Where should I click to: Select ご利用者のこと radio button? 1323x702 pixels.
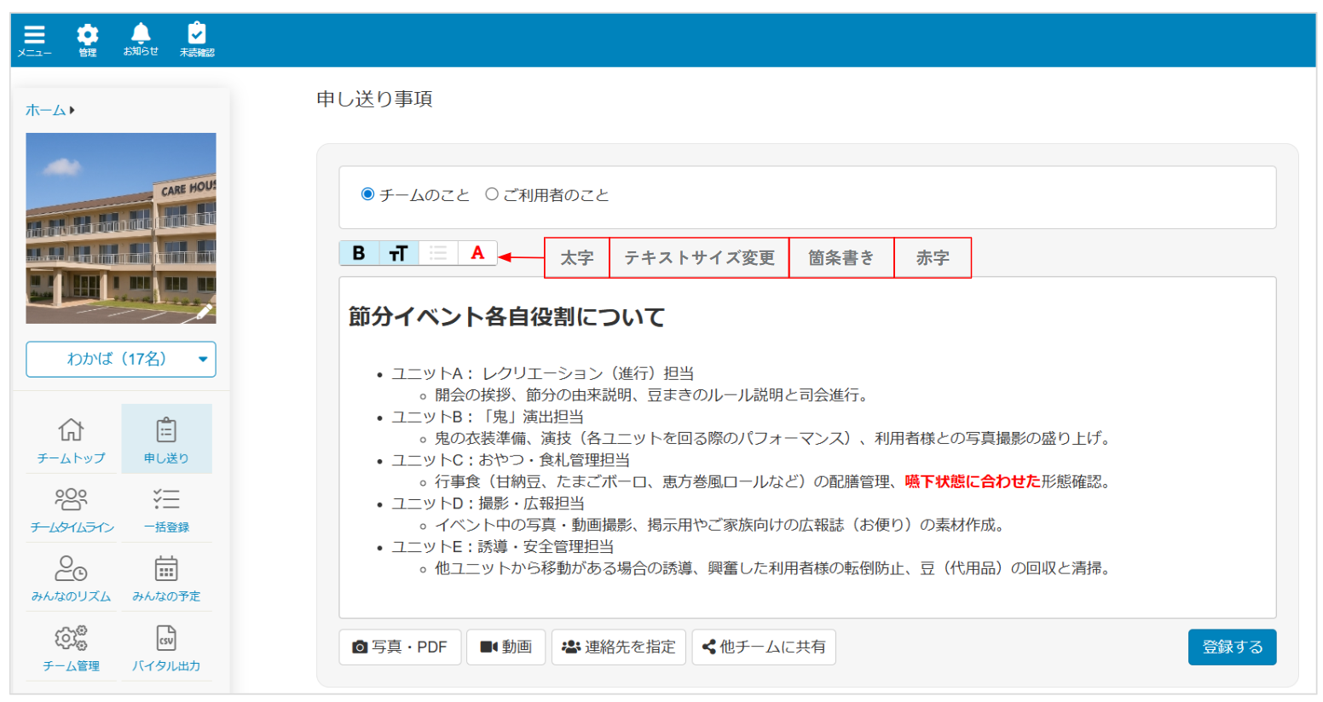(491, 194)
